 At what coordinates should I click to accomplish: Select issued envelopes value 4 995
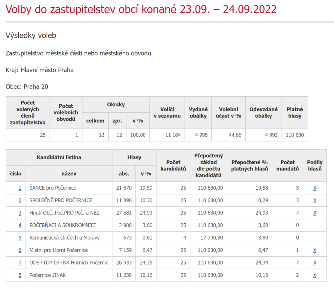coord(201,135)
